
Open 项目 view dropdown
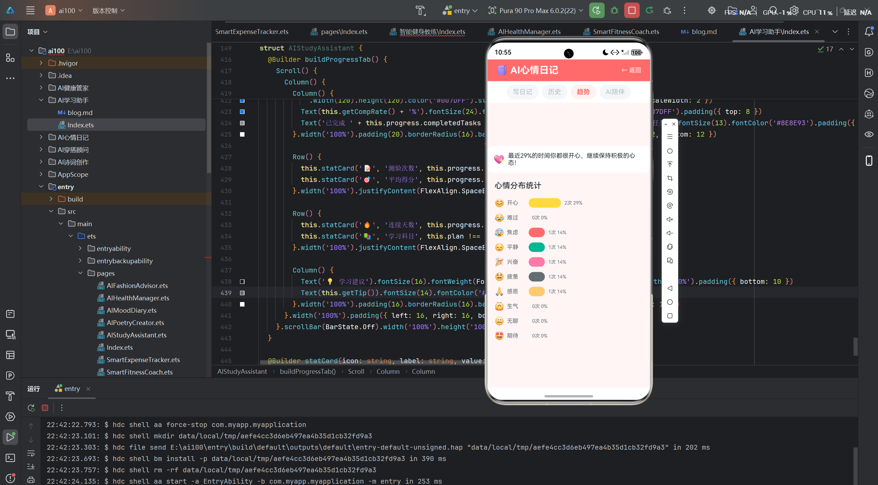[37, 32]
